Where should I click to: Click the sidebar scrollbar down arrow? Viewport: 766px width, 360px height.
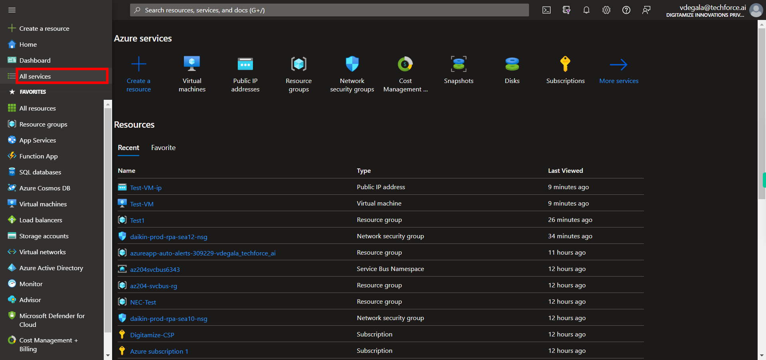(108, 355)
